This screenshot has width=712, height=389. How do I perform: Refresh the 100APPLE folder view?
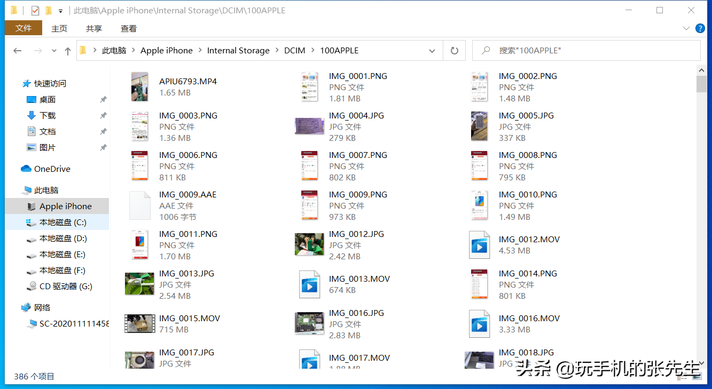454,51
